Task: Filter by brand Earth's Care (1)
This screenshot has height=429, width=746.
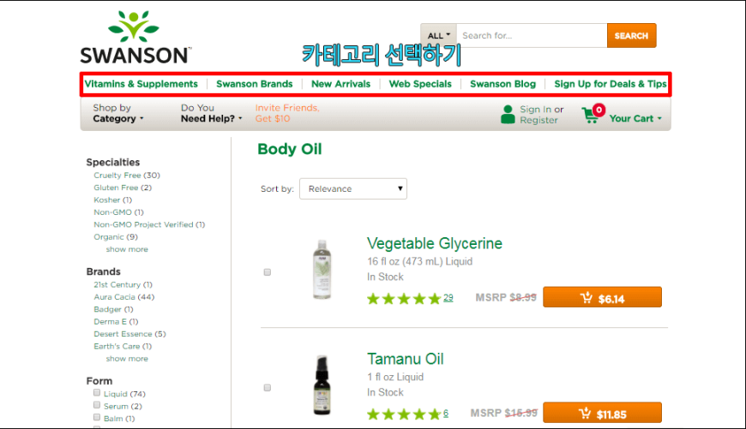Action: tap(123, 346)
